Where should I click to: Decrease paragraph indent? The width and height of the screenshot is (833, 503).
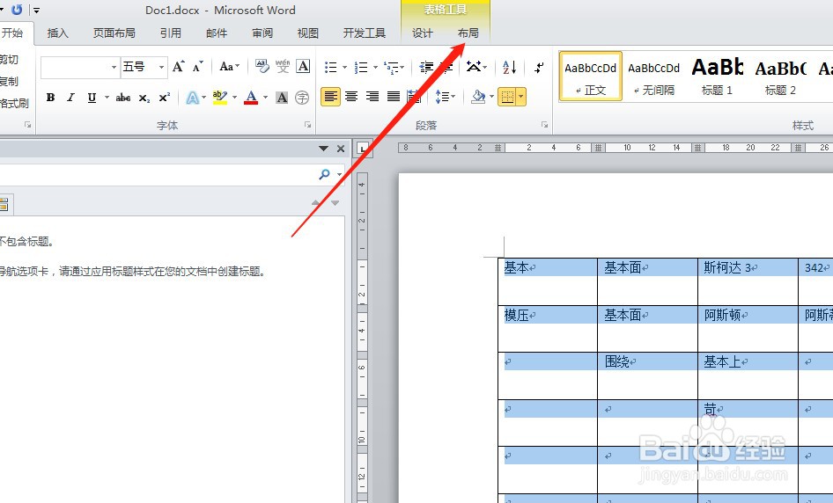click(426, 67)
